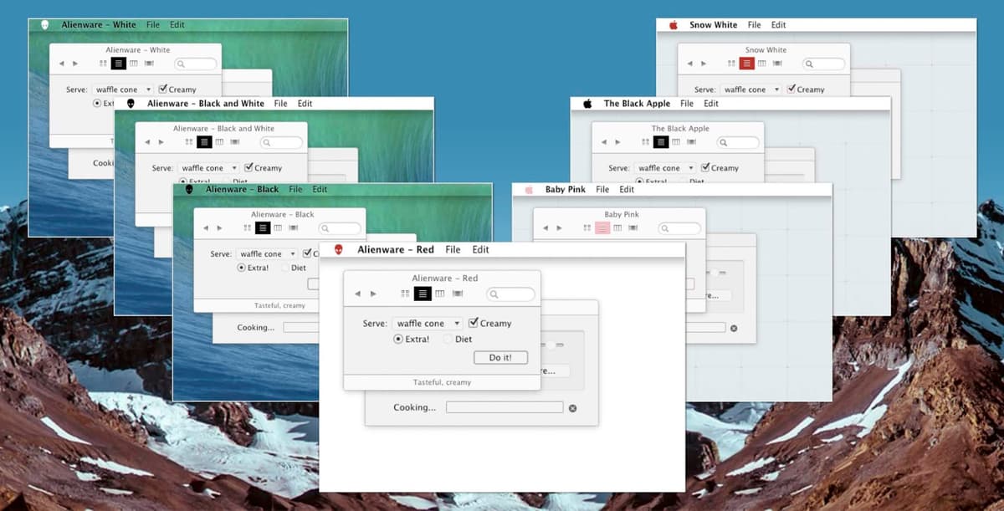Choose column view in Alienware – Red toolbar
The image size is (1004, 511).
pyautogui.click(x=440, y=294)
